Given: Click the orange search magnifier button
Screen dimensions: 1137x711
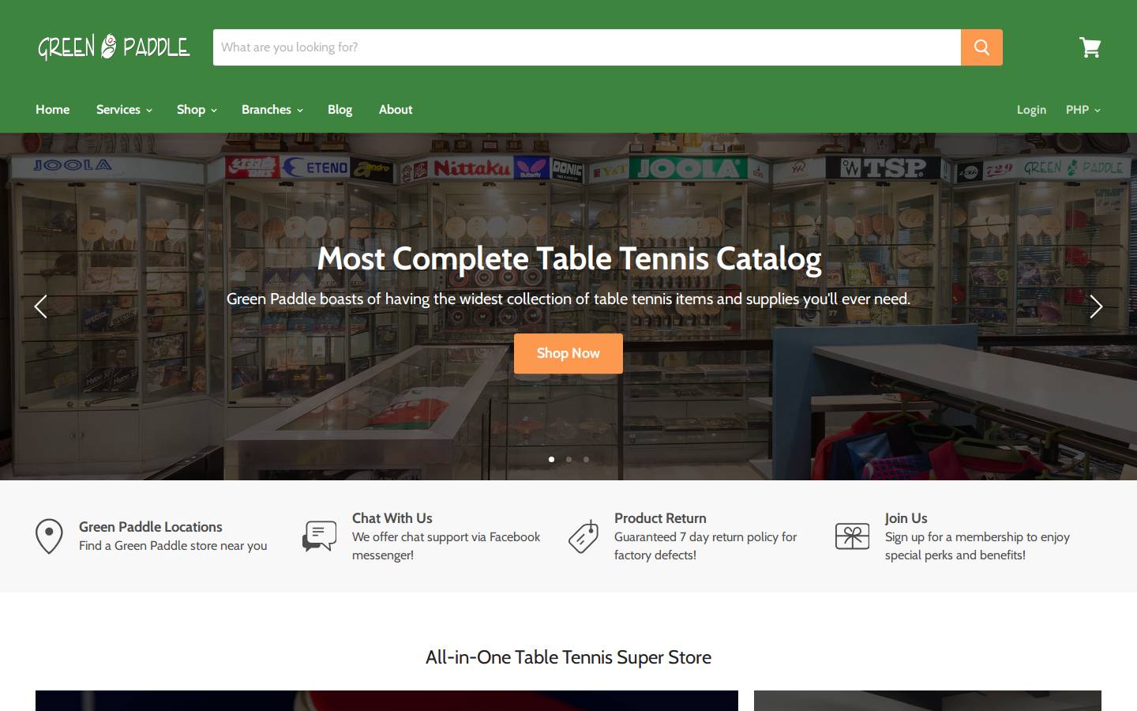Looking at the screenshot, I should click(981, 47).
